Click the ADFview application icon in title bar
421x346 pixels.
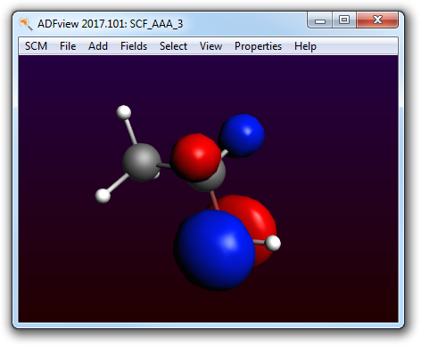coord(25,24)
